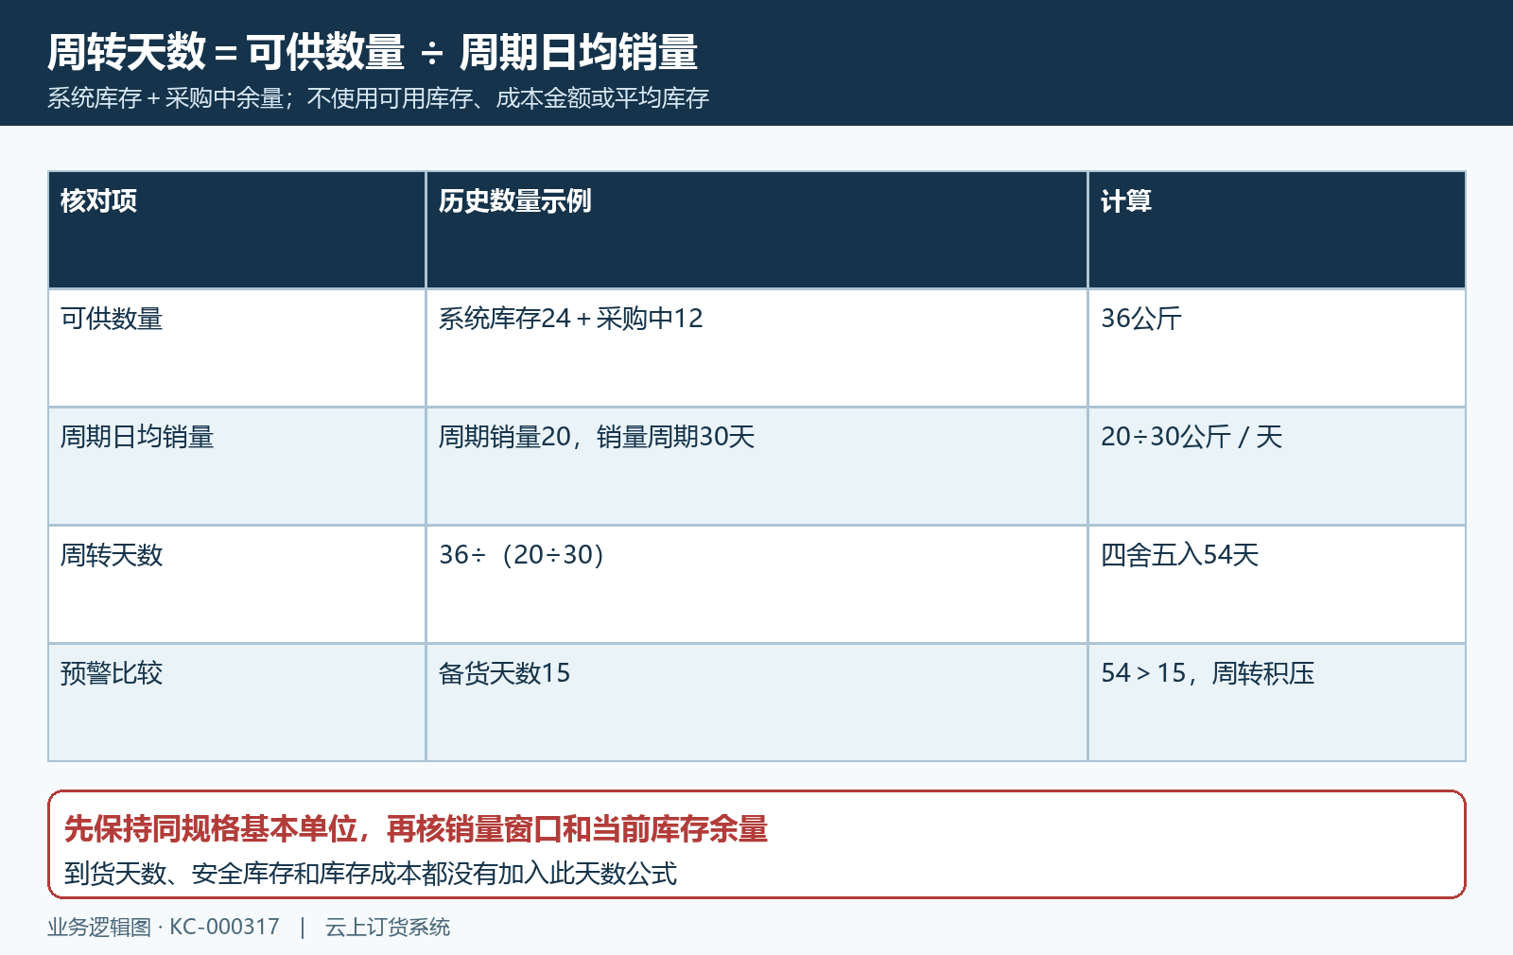The height and width of the screenshot is (955, 1513).
Task: Click the title '周转天数 = 可供数量 ÷ 周期日均销量'
Action: click(x=373, y=52)
